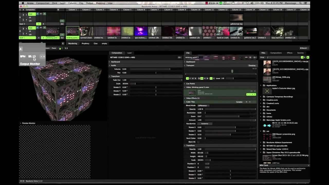Open layer 1 Add blend mode dropdown
329x185 pixels.
point(32,28)
